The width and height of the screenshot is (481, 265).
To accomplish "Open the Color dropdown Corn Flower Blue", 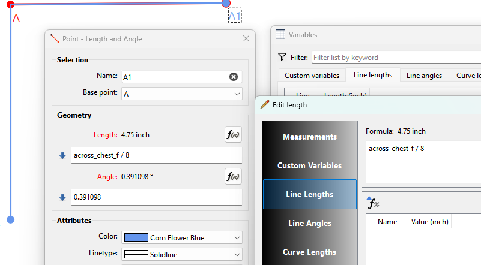I will 182,237.
